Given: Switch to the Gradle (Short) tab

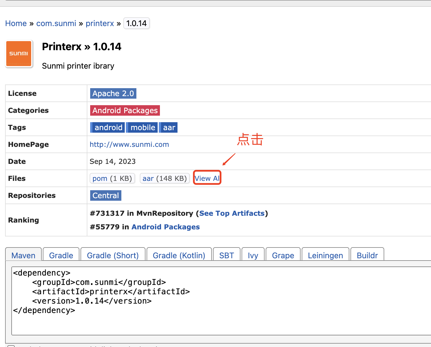Looking at the screenshot, I should [x=113, y=255].
